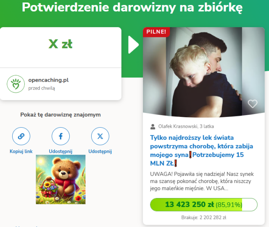Open the Kopiuj link label
Viewport: 269px width, 227px height.
(x=21, y=152)
